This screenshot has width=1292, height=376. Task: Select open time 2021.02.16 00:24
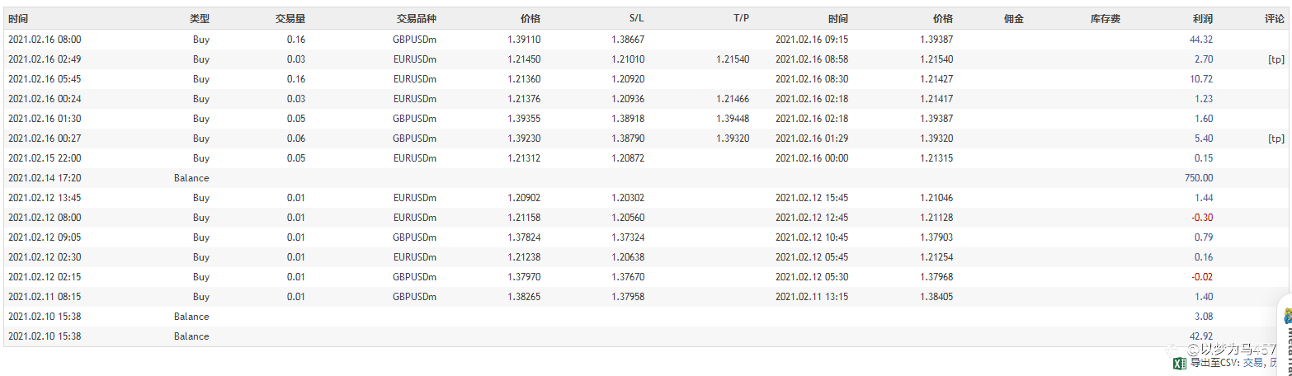point(45,99)
